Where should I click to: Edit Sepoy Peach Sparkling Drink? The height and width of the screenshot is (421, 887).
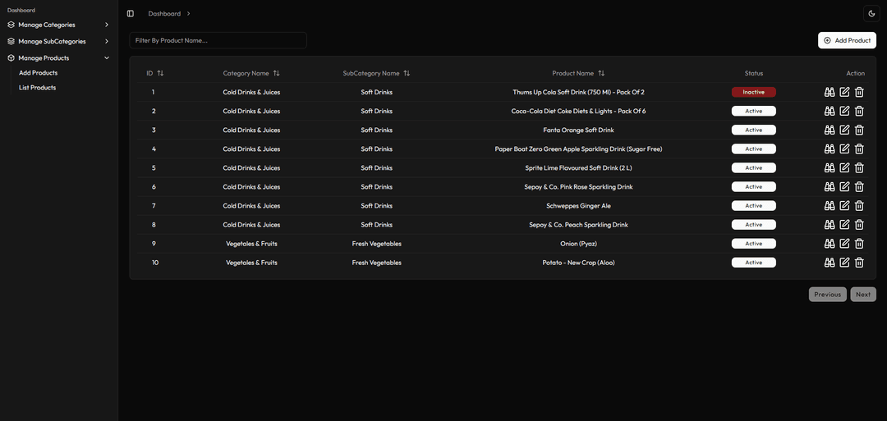(844, 224)
